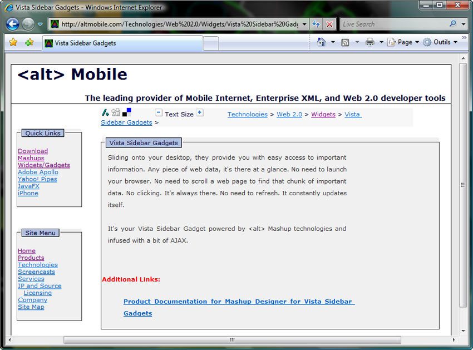Go to Services in the Site Menu
The width and height of the screenshot is (473, 350).
(31, 279)
